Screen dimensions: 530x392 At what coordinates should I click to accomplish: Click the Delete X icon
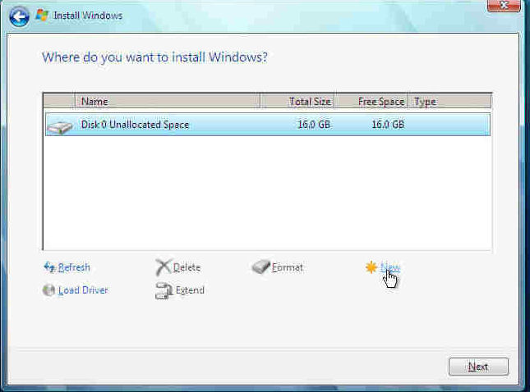tap(163, 267)
